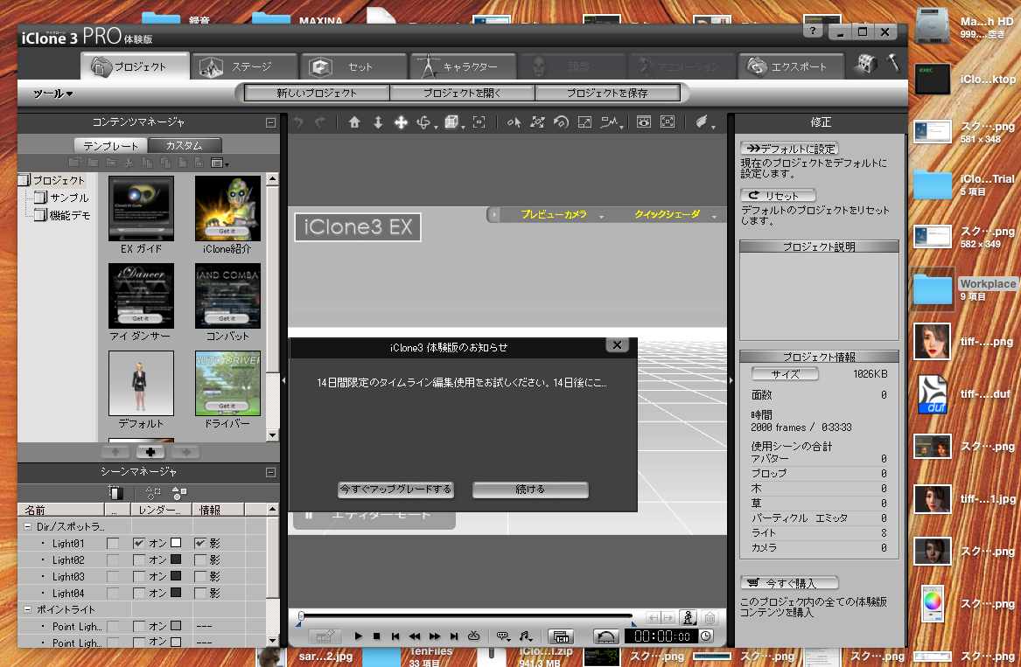The width and height of the screenshot is (1021, 667).
Task: Click the clock time-unit icon
Action: 706,636
